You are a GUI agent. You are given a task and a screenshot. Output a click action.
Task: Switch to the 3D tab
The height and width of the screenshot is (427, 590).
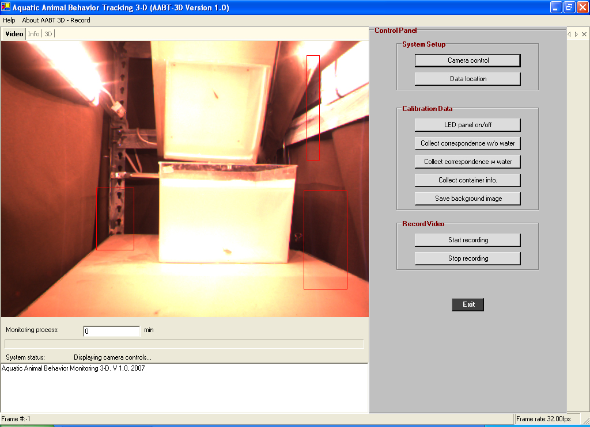(48, 34)
